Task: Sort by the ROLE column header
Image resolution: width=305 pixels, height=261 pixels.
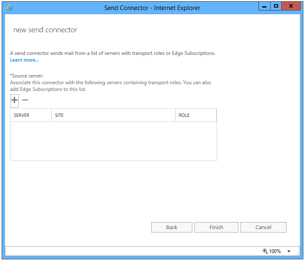Action: (196, 115)
